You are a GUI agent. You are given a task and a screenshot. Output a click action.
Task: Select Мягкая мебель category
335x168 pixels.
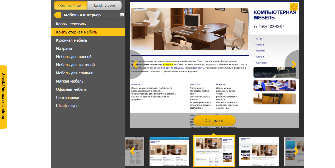pos(88,81)
